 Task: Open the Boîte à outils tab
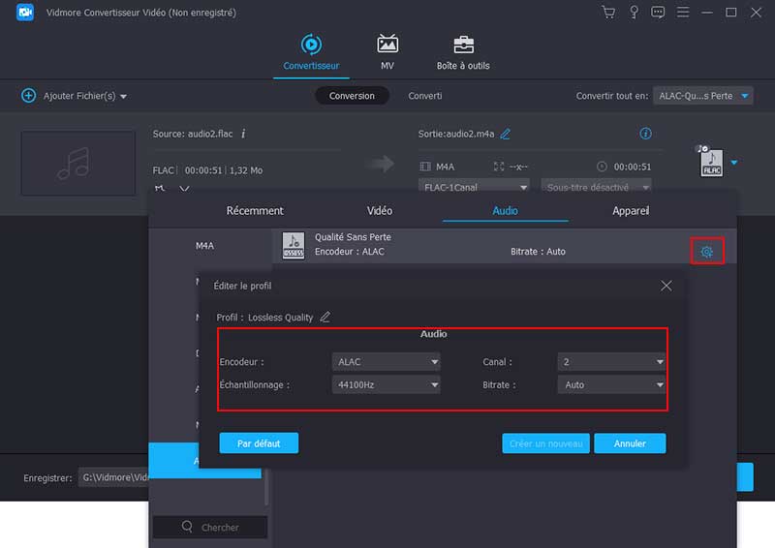tap(463, 52)
